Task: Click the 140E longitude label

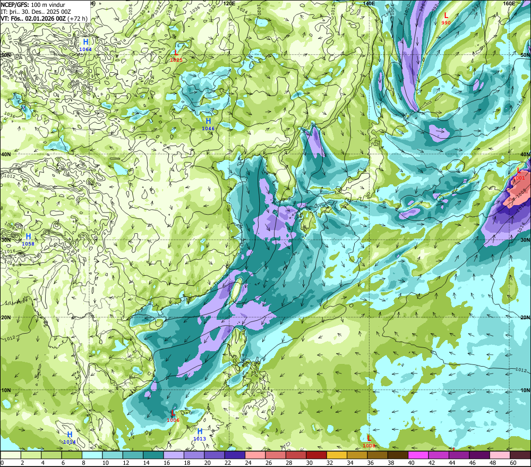Action: click(x=369, y=3)
